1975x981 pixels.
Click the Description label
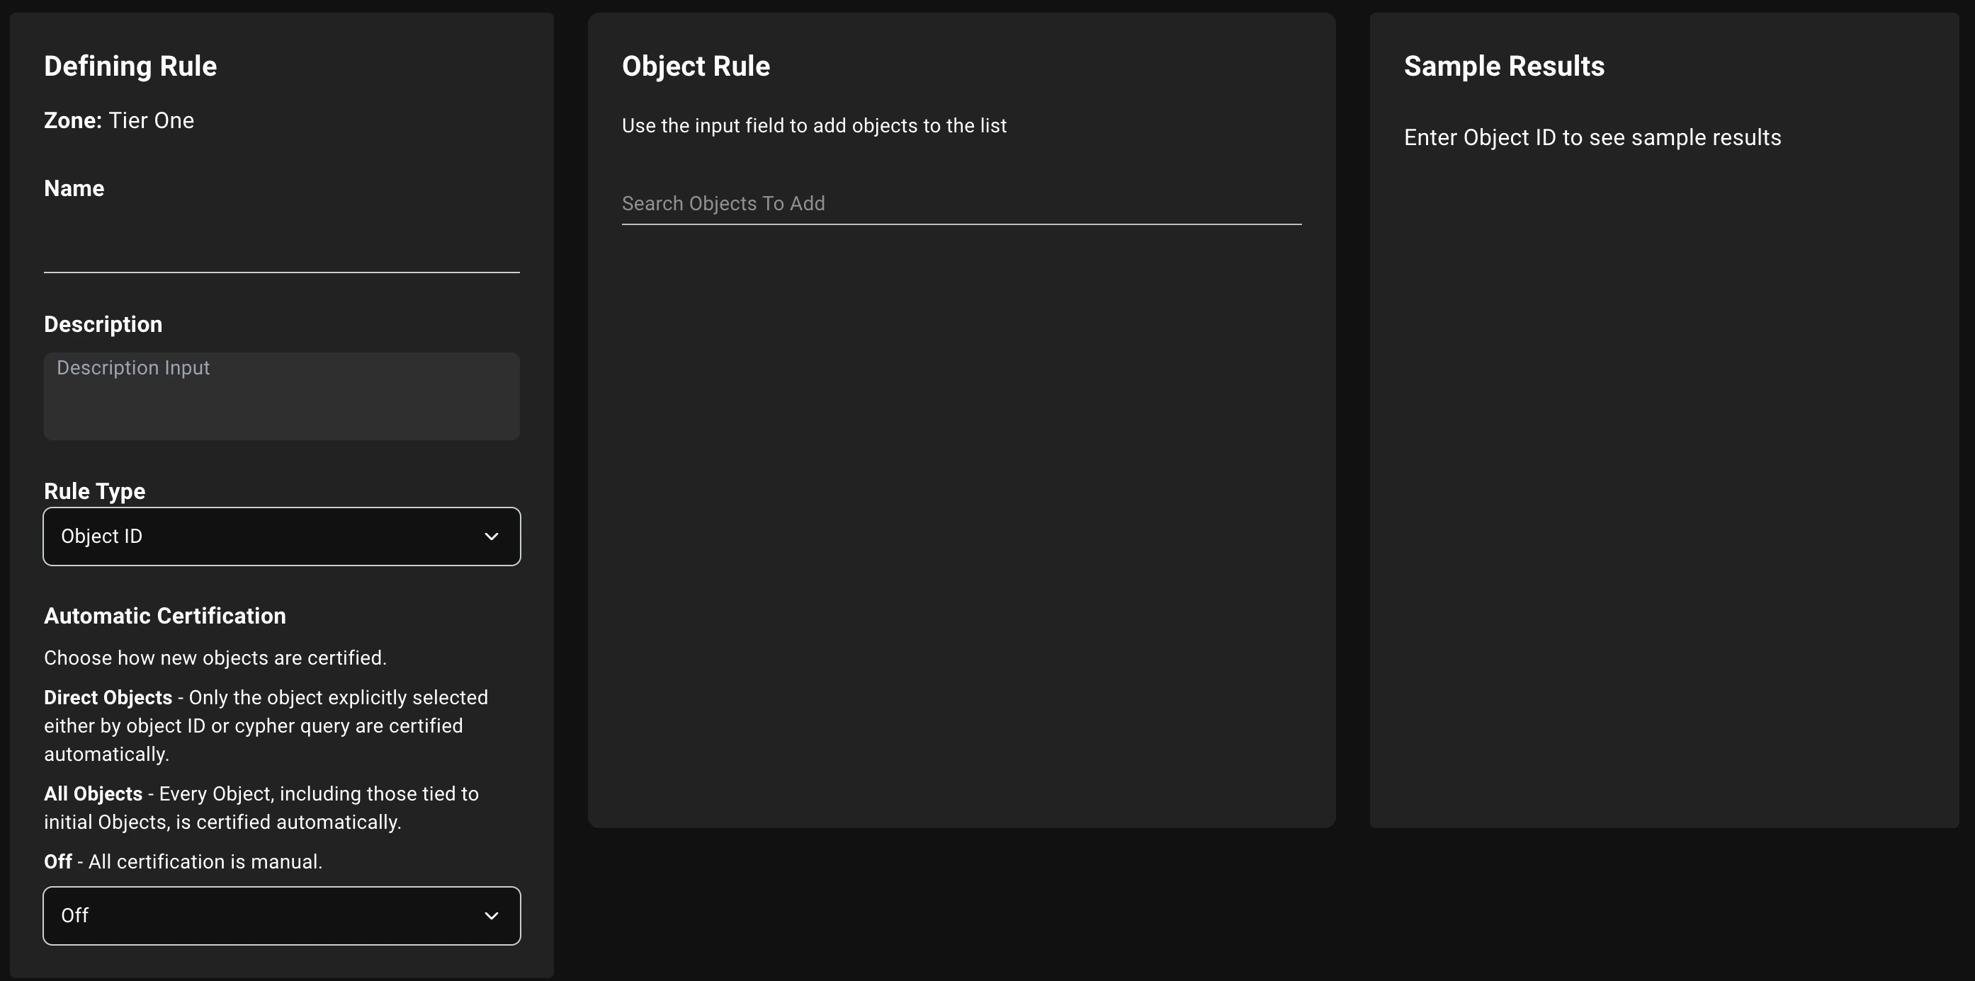[x=103, y=323]
